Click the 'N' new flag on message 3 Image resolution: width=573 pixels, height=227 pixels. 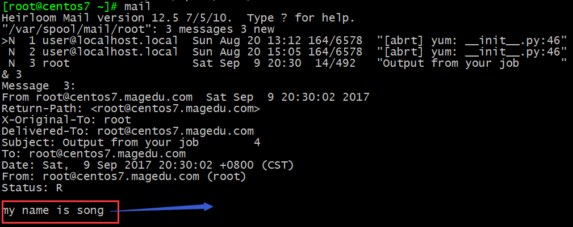click(x=12, y=63)
